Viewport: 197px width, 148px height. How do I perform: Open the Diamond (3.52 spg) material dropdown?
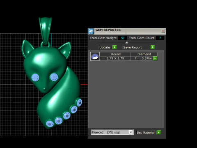coord(131,132)
